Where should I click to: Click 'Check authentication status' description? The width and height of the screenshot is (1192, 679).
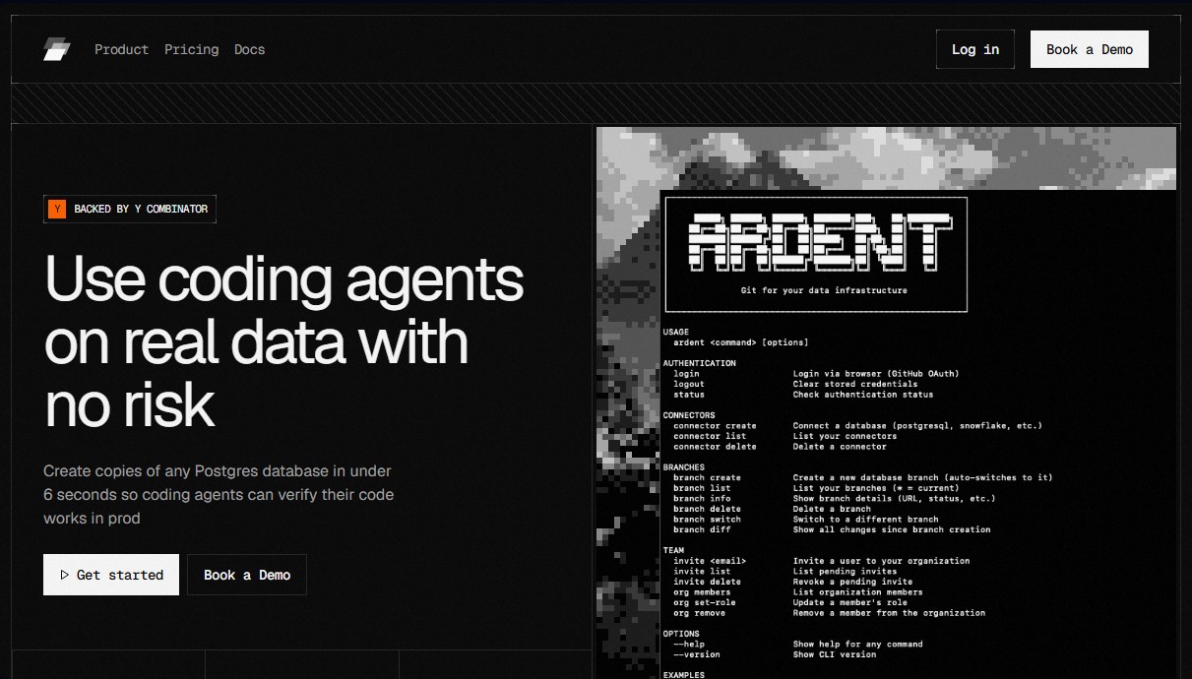click(x=863, y=395)
